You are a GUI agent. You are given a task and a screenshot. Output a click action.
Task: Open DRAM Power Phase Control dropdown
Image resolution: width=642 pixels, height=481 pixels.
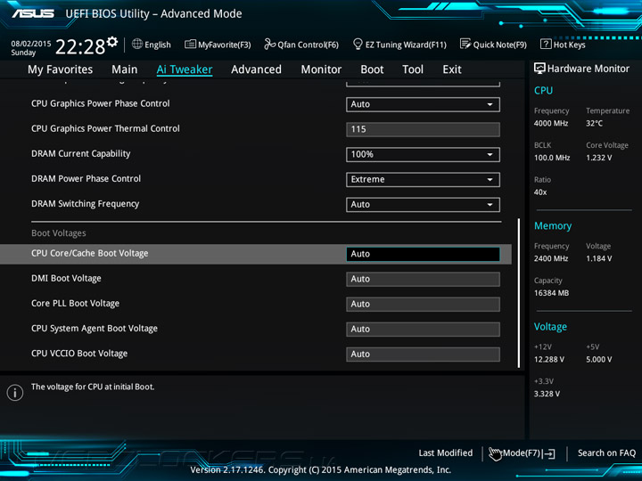click(x=423, y=180)
